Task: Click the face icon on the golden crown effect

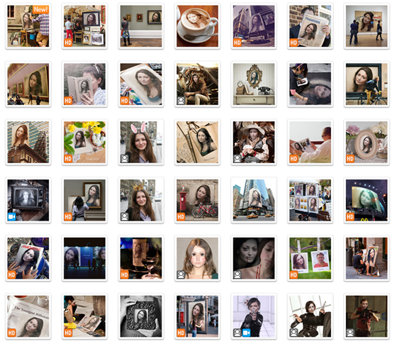Action: pos(124,217)
